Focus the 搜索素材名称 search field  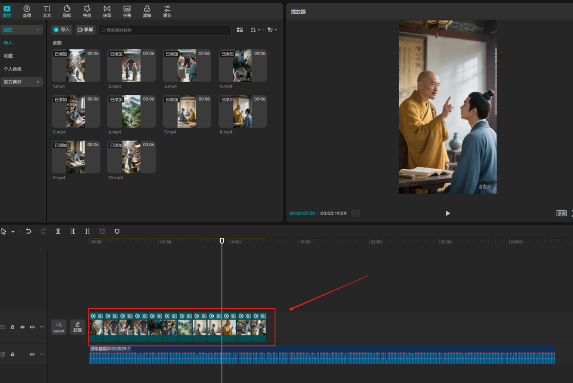click(x=165, y=30)
